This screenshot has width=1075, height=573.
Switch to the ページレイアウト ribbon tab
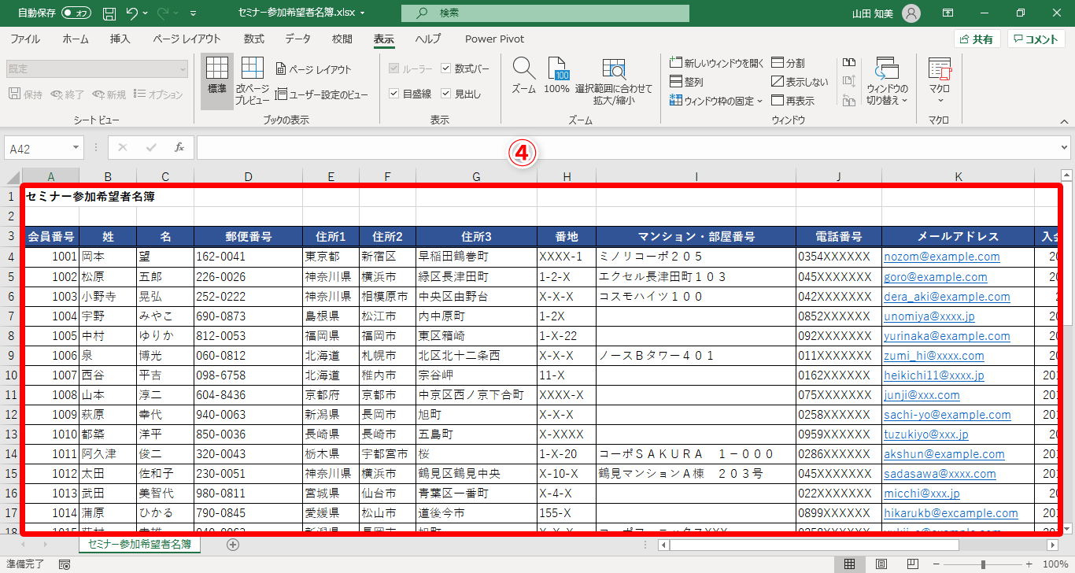pos(187,39)
